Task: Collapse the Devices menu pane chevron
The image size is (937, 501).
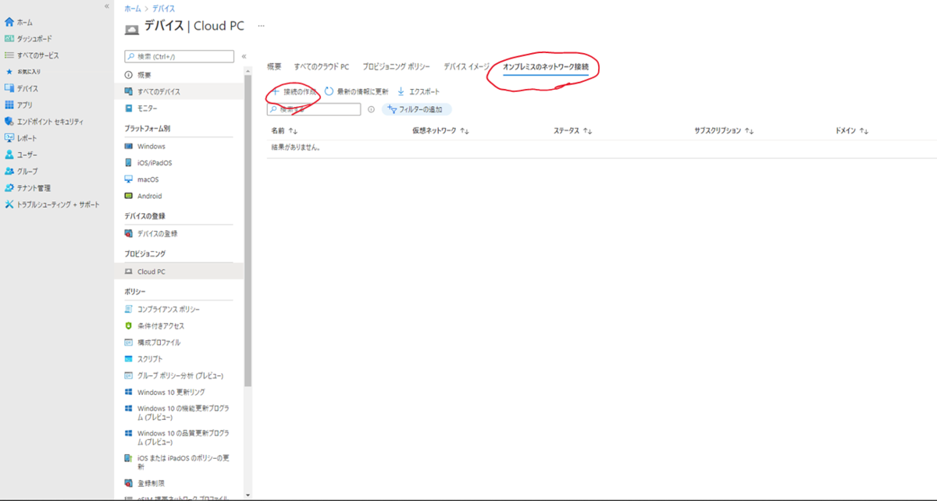Action: coord(244,56)
